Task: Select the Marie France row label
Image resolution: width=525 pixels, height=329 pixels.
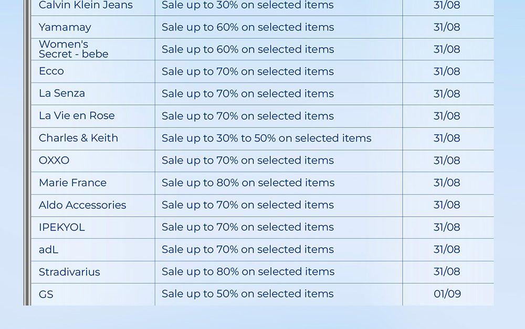Action: coord(72,183)
